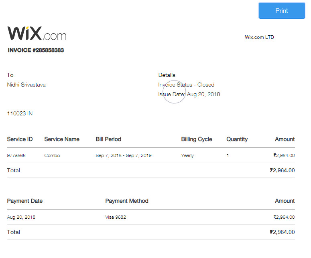Image resolution: width=311 pixels, height=258 pixels.
Task: Click the Bill Period column header
Action: 108,139
